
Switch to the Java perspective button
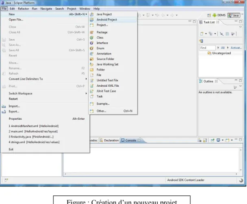(234, 15)
